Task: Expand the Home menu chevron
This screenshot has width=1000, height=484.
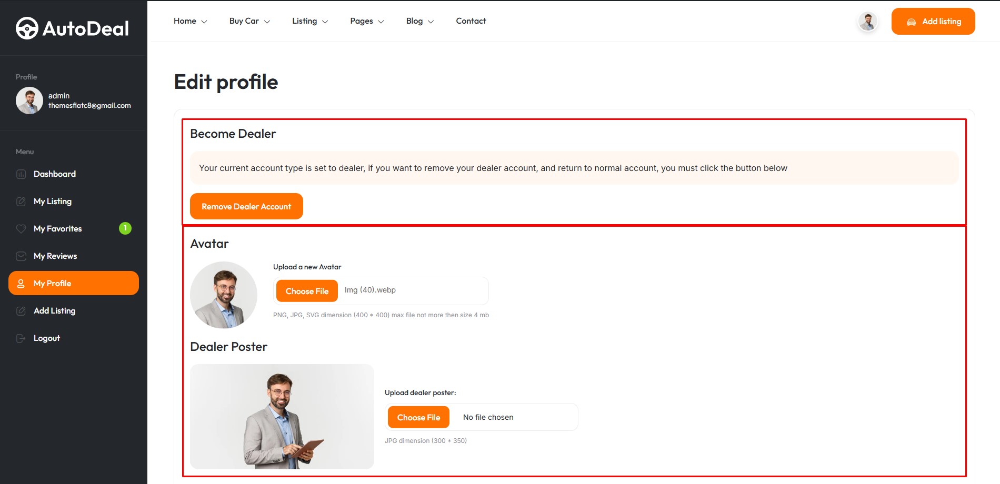Action: tap(204, 22)
